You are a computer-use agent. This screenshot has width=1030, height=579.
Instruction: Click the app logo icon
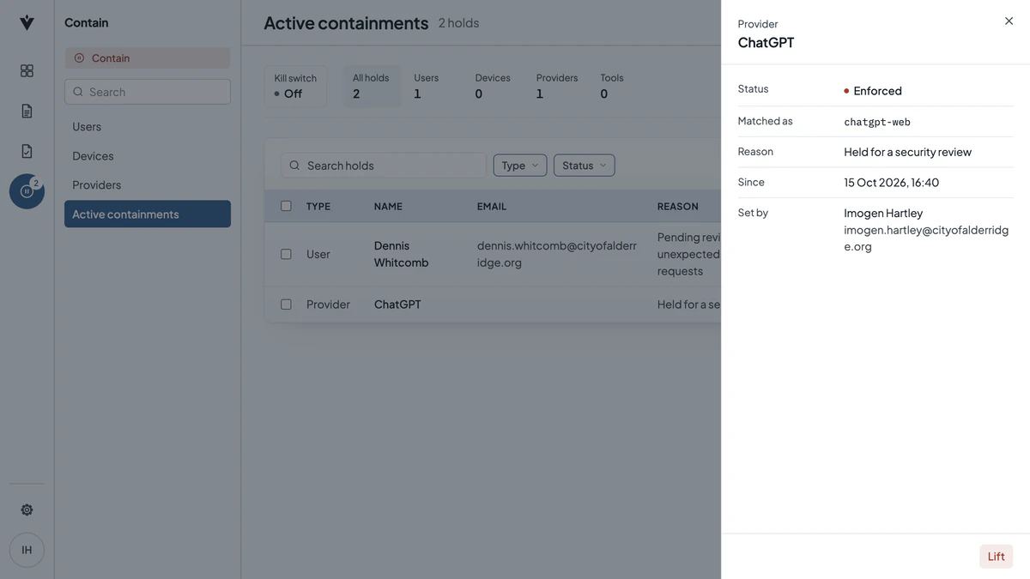(x=27, y=23)
